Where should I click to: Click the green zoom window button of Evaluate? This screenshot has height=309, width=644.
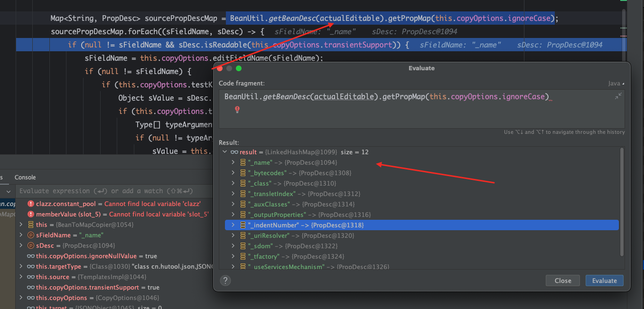pos(239,68)
